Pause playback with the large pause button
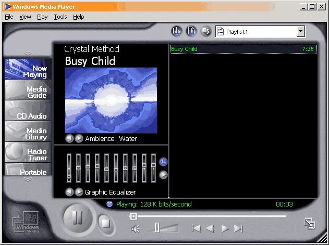The height and width of the screenshot is (245, 329). coord(78,218)
